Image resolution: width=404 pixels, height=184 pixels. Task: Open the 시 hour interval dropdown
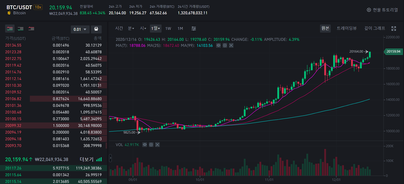click(x=143, y=29)
